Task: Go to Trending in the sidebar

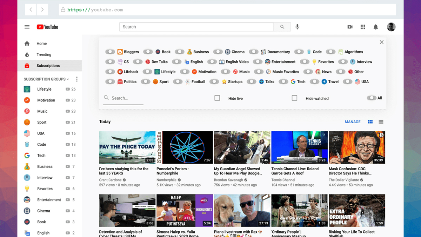Action: [44, 55]
